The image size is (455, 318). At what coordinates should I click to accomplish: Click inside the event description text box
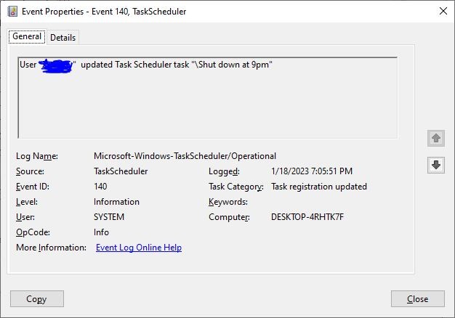pos(207,98)
